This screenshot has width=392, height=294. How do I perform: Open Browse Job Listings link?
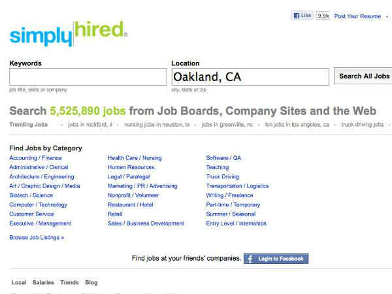[x=37, y=238]
